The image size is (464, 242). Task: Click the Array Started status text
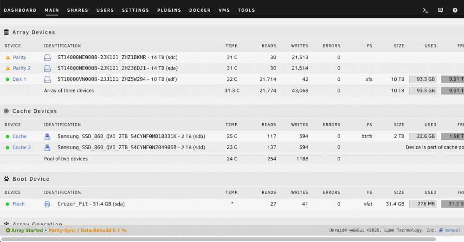pos(27,230)
